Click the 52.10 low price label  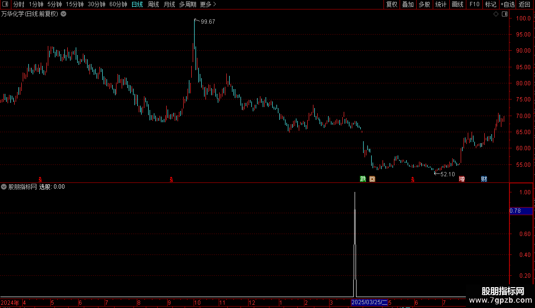pos(448,174)
